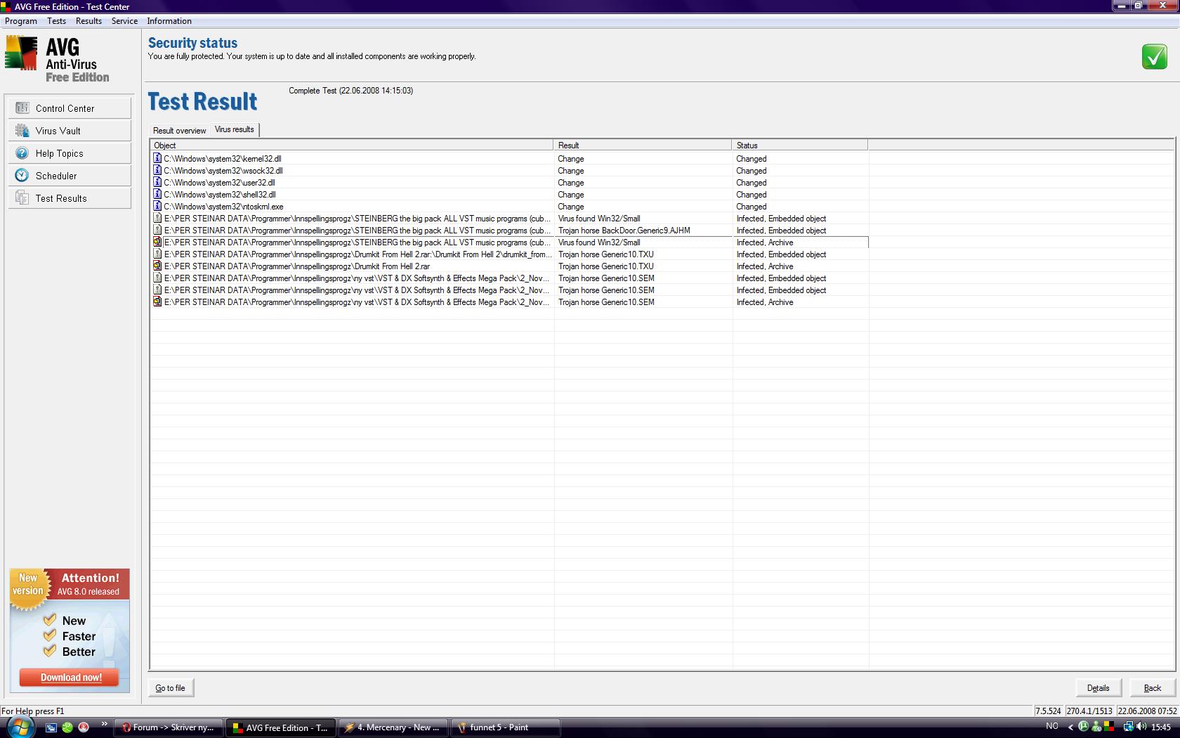Open the Information menu
The width and height of the screenshot is (1180, 738).
click(169, 21)
